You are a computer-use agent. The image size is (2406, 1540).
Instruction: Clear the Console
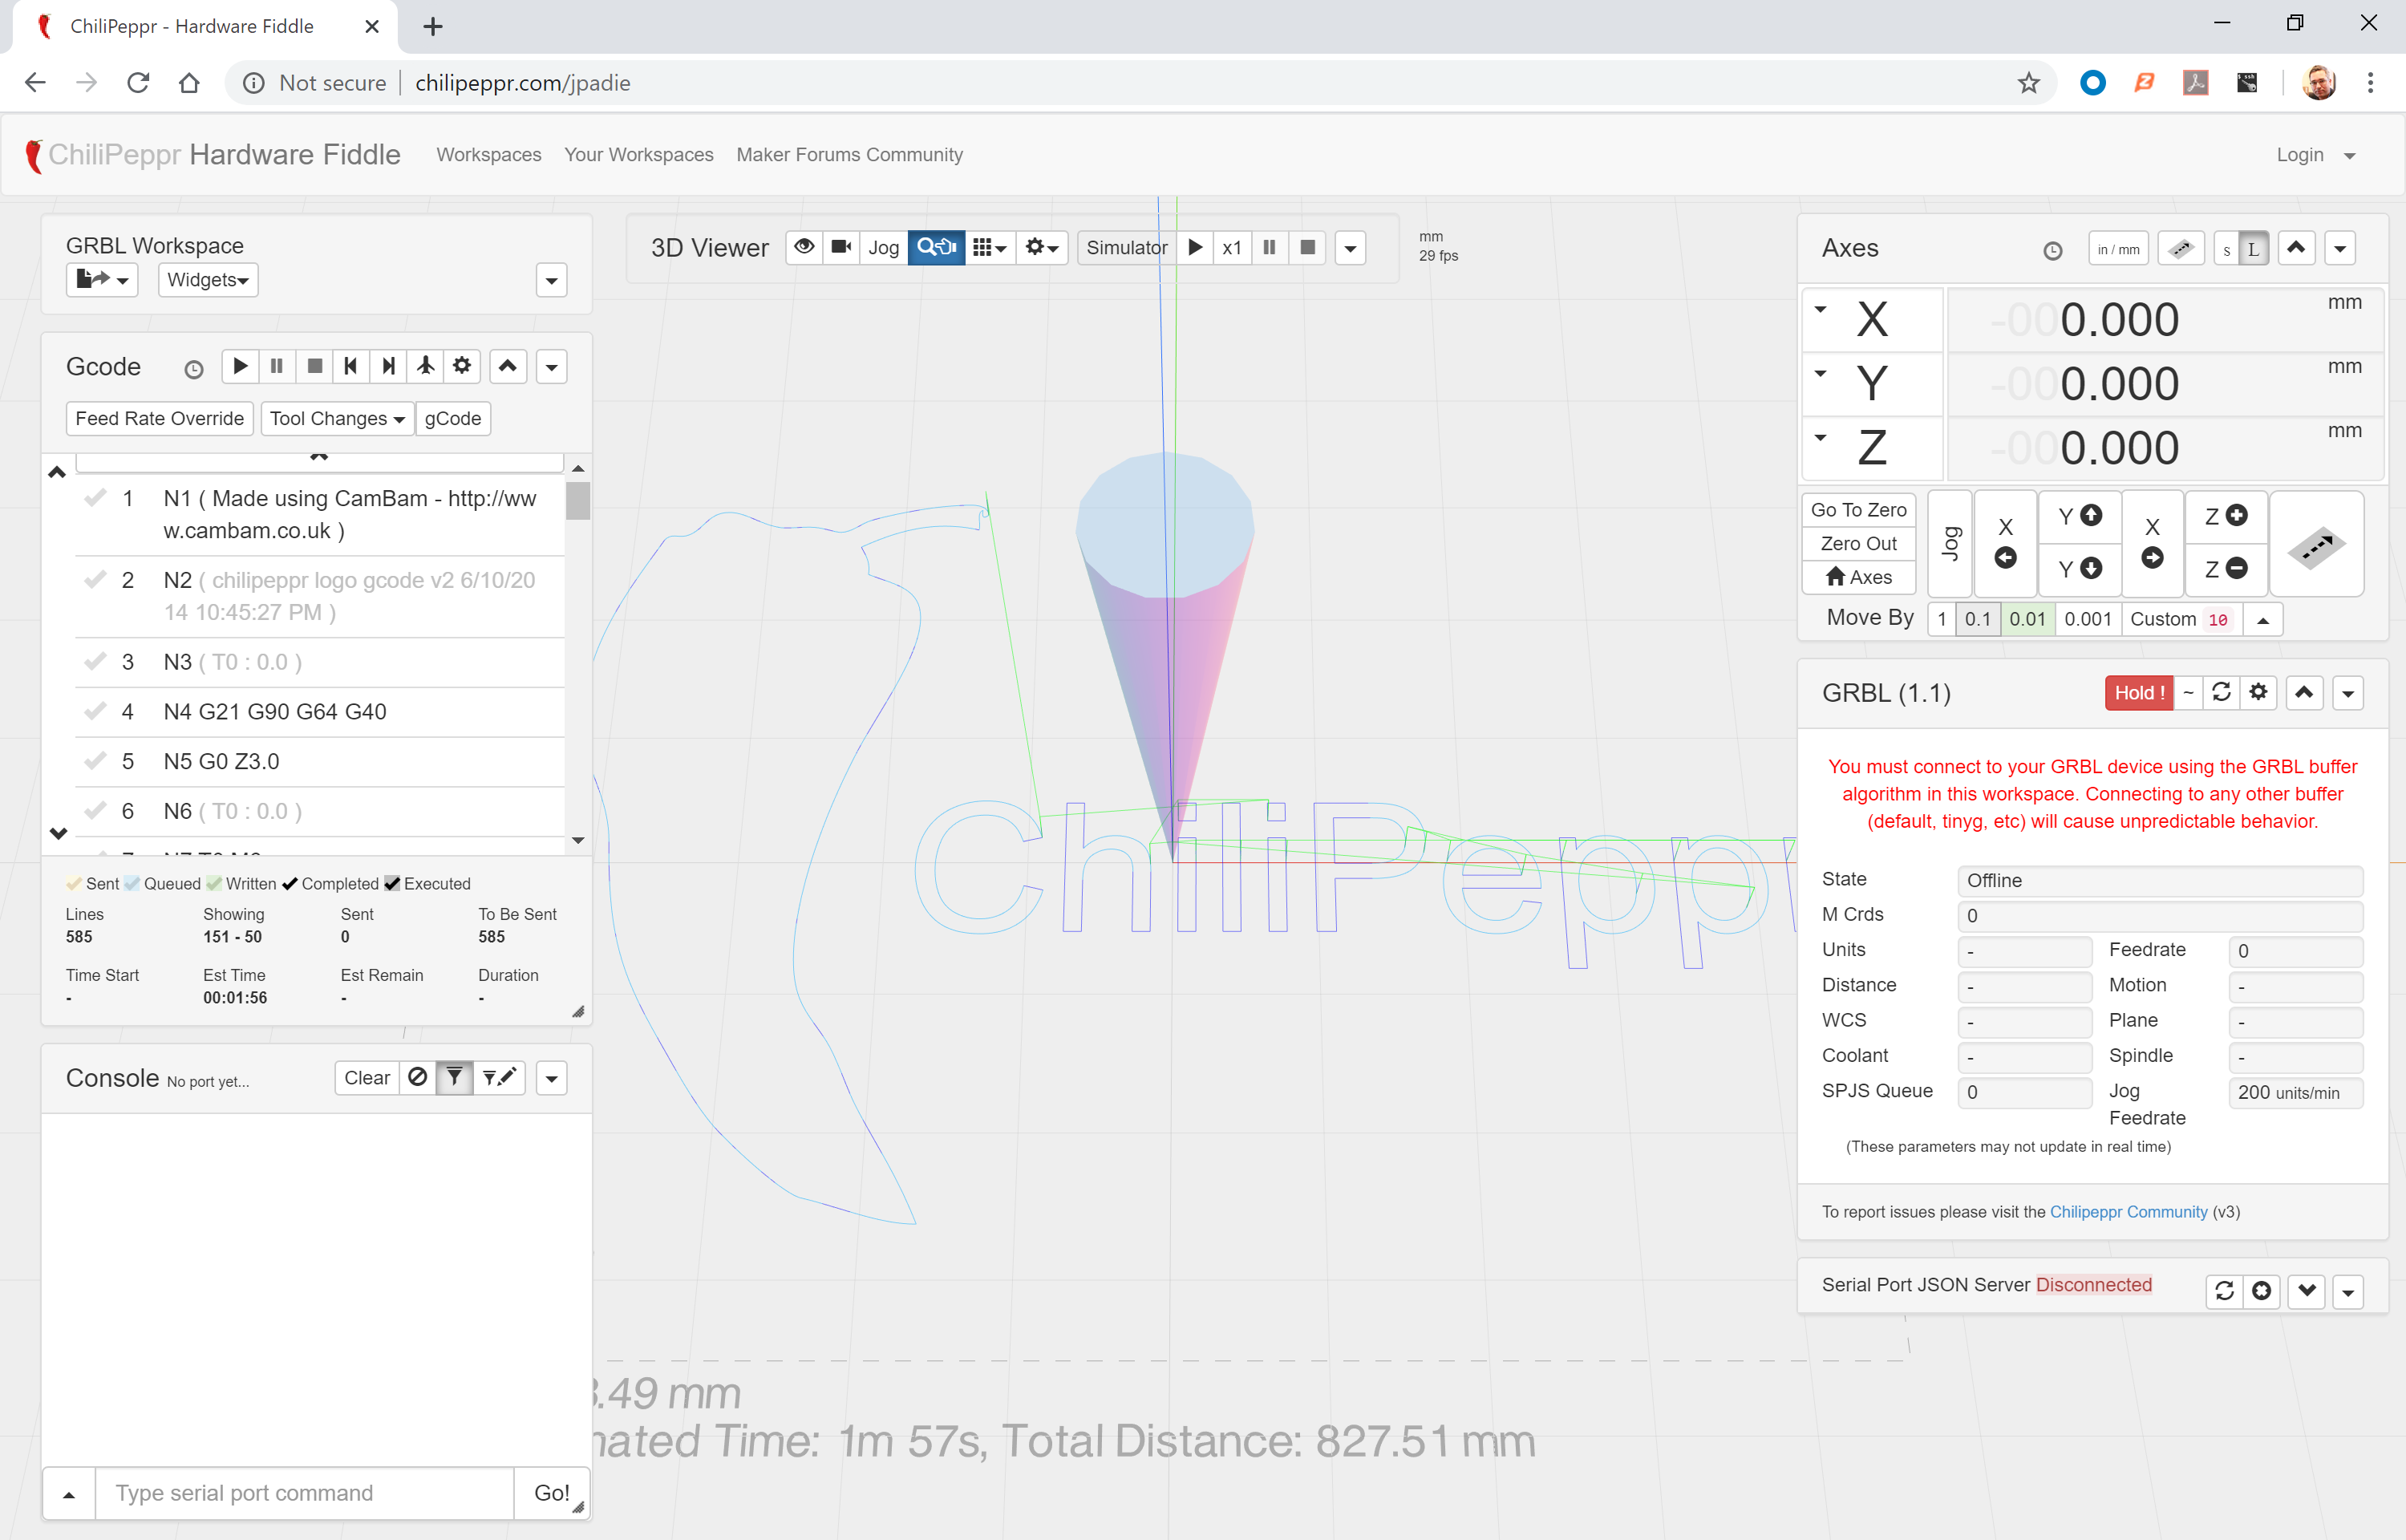pyautogui.click(x=367, y=1078)
